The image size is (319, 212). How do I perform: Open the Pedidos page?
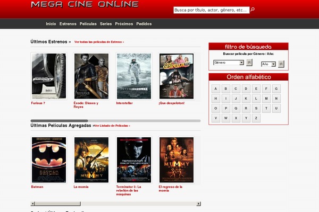tap(144, 24)
